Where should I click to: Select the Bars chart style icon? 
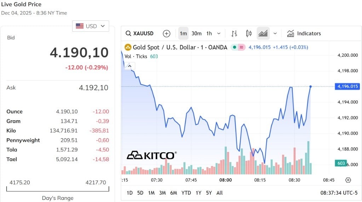234,33
